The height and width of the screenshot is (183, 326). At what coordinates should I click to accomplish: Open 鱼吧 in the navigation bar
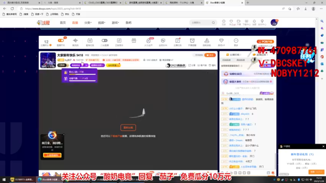[128, 23]
